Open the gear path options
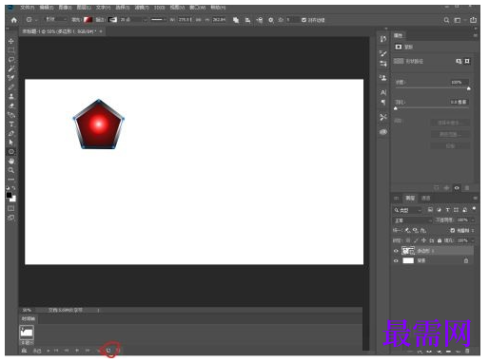The width and height of the screenshot is (489, 363). (x=271, y=20)
